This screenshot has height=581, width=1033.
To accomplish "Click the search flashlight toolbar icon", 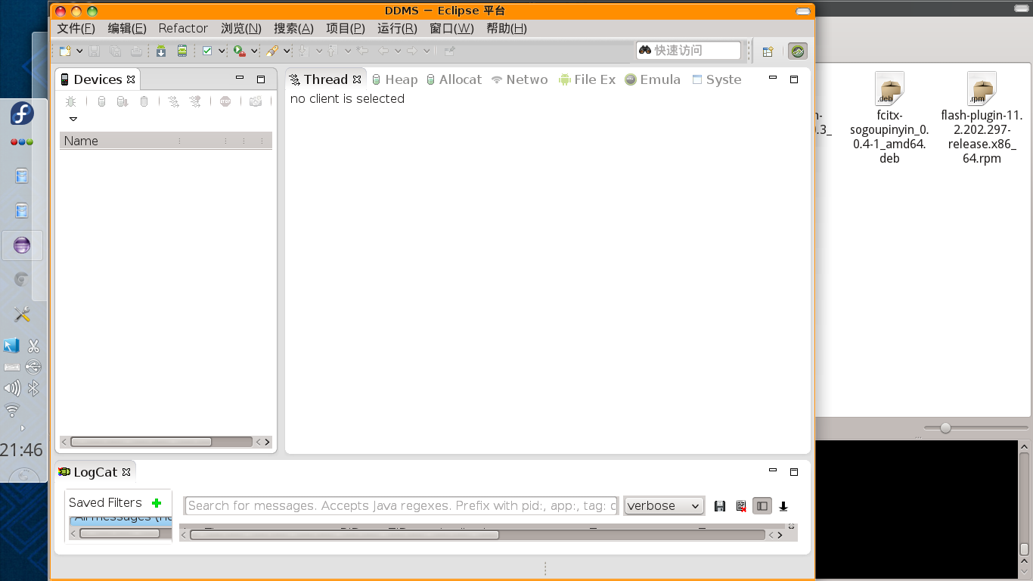I will 272,51.
